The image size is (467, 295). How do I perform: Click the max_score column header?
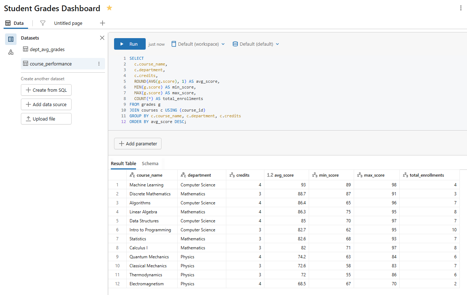(x=377, y=175)
